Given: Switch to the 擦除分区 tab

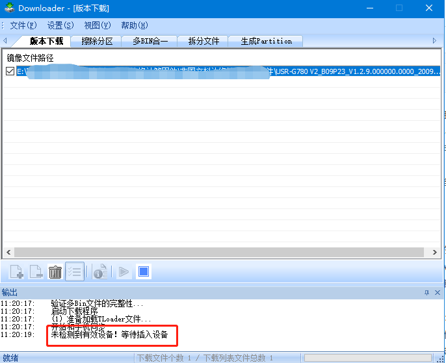Looking at the screenshot, I should coord(97,41).
